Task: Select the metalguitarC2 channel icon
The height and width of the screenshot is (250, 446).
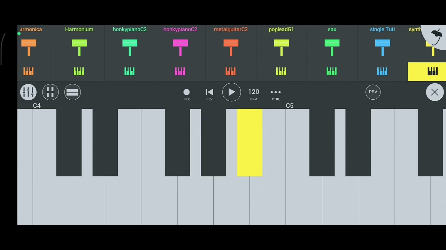Action: coord(231,48)
